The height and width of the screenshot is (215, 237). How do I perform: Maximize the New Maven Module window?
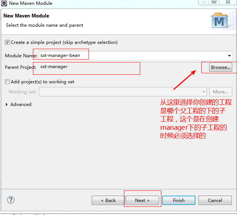coord(214,2)
